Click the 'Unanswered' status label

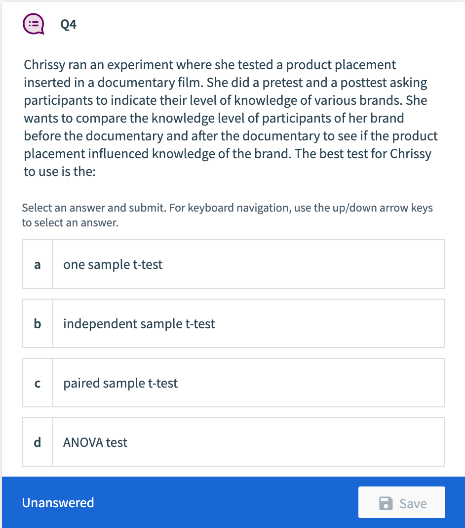58,502
